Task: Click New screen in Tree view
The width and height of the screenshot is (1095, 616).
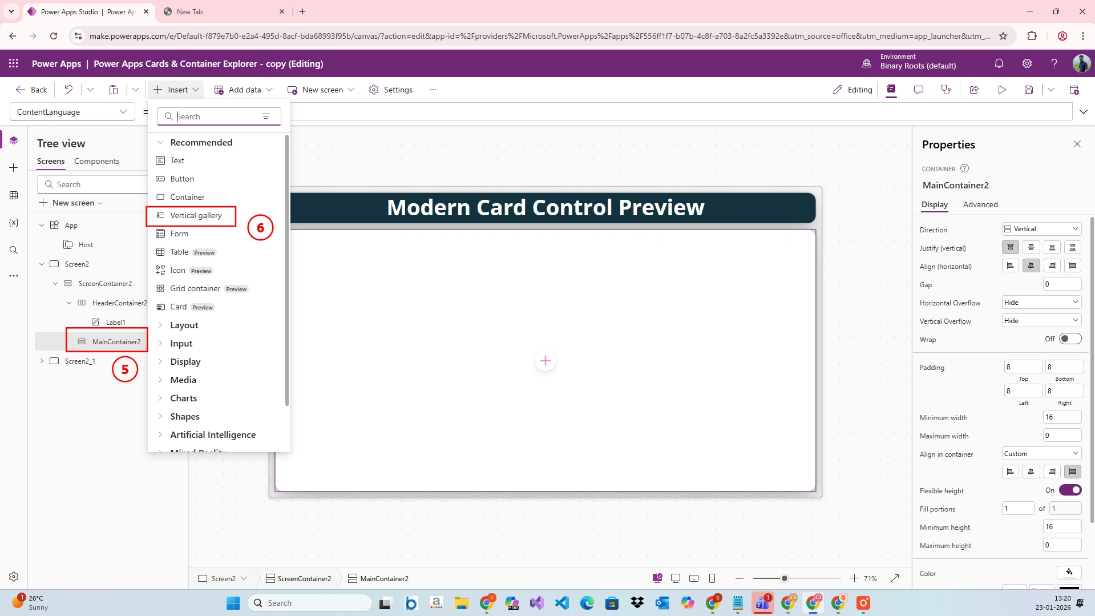Action: [x=71, y=203]
